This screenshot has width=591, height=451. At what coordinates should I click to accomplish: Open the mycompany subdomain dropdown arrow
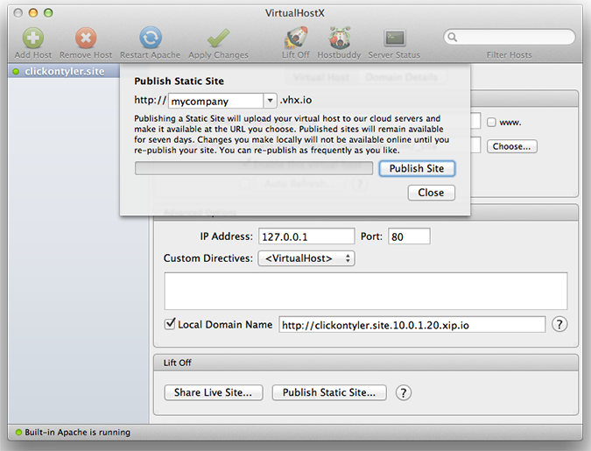coord(270,101)
